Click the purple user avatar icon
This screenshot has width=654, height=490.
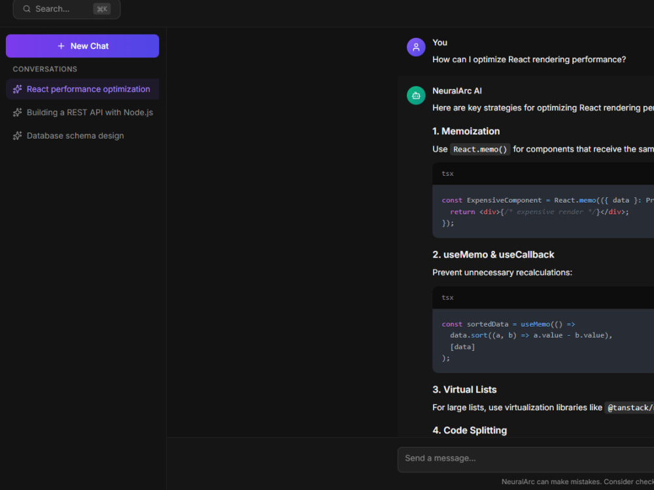point(416,47)
